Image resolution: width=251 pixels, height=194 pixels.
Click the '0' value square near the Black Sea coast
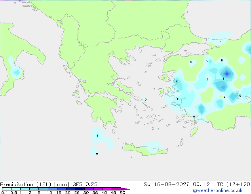(x=221, y=42)
